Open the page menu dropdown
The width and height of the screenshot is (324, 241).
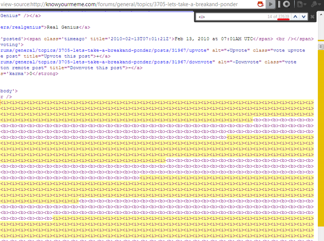tap(301, 4)
